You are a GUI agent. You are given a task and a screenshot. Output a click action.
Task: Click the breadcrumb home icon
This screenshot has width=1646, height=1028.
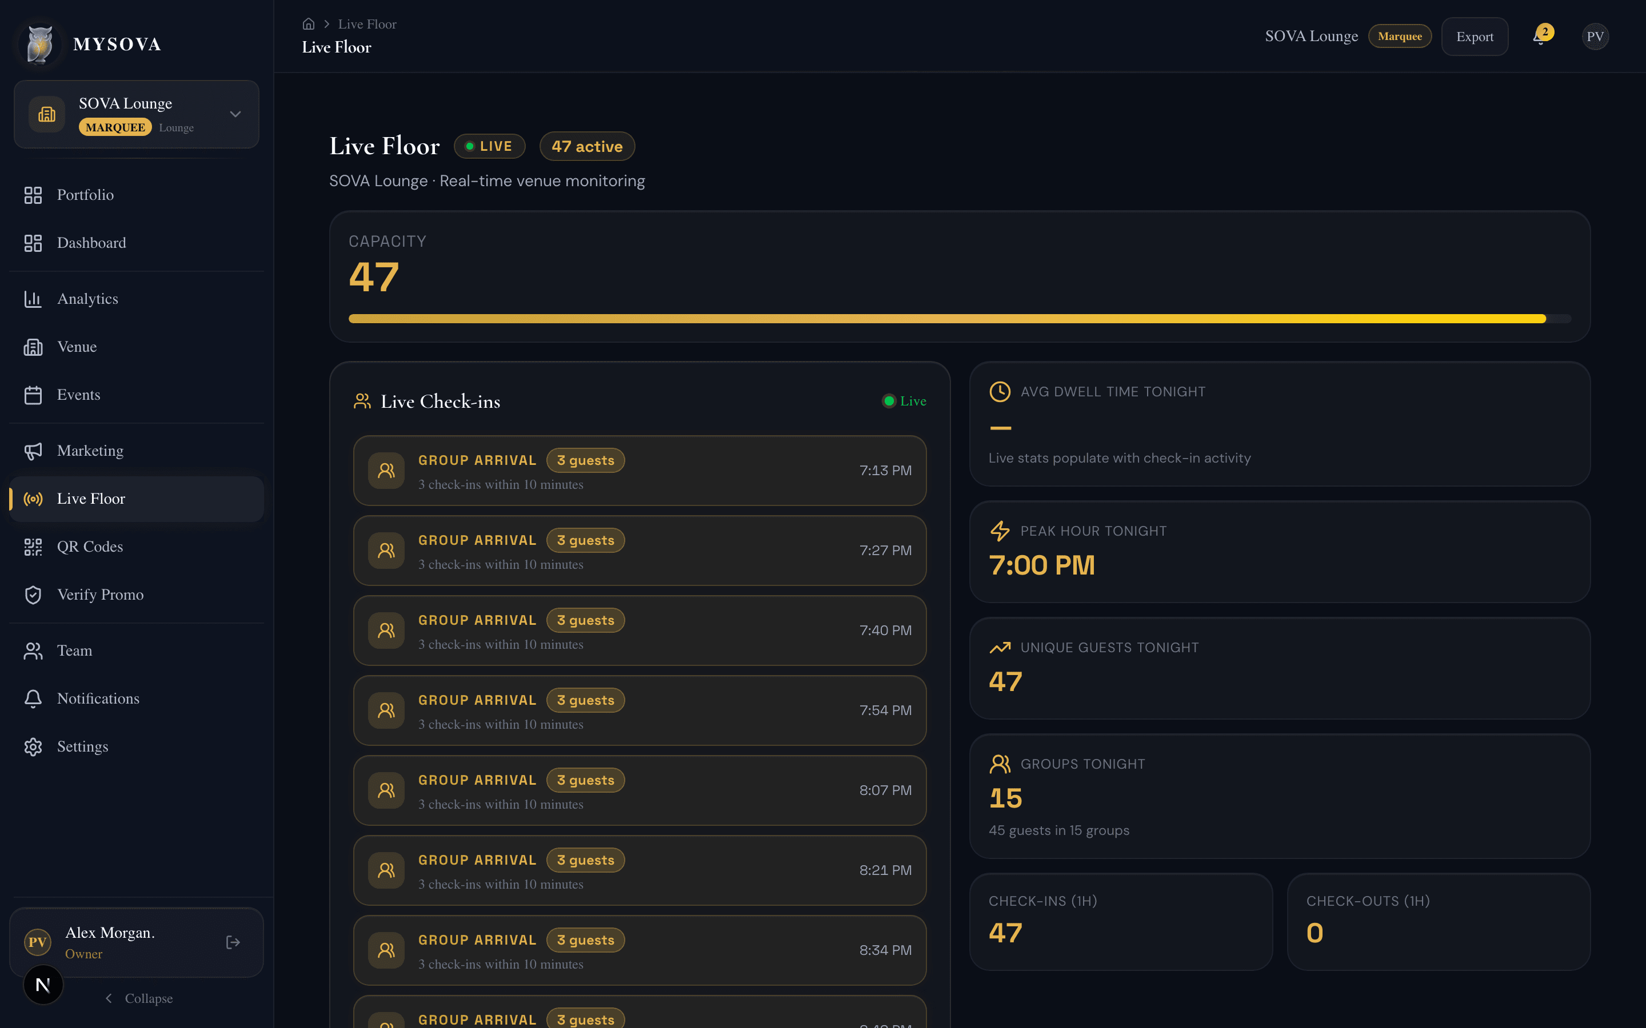309,23
